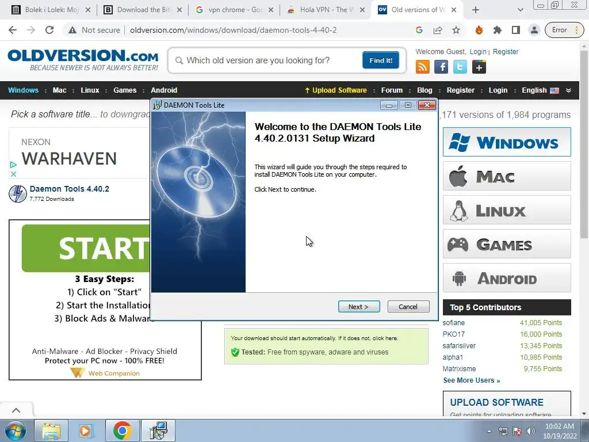
Task: Focus the old version search field
Action: 269,60
